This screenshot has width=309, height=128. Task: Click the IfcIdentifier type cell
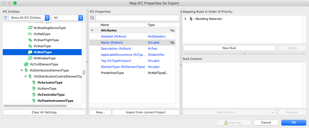point(156,55)
